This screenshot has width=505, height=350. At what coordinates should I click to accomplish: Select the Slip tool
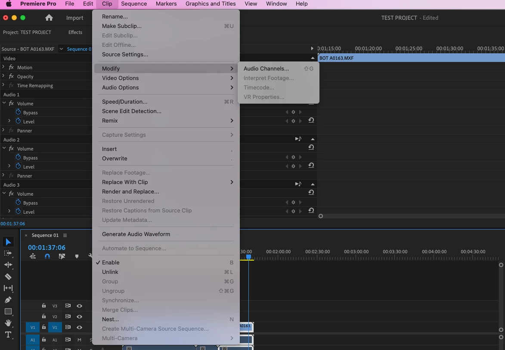(x=8, y=288)
